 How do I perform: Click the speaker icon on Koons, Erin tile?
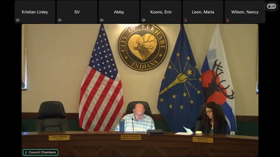[143, 20]
